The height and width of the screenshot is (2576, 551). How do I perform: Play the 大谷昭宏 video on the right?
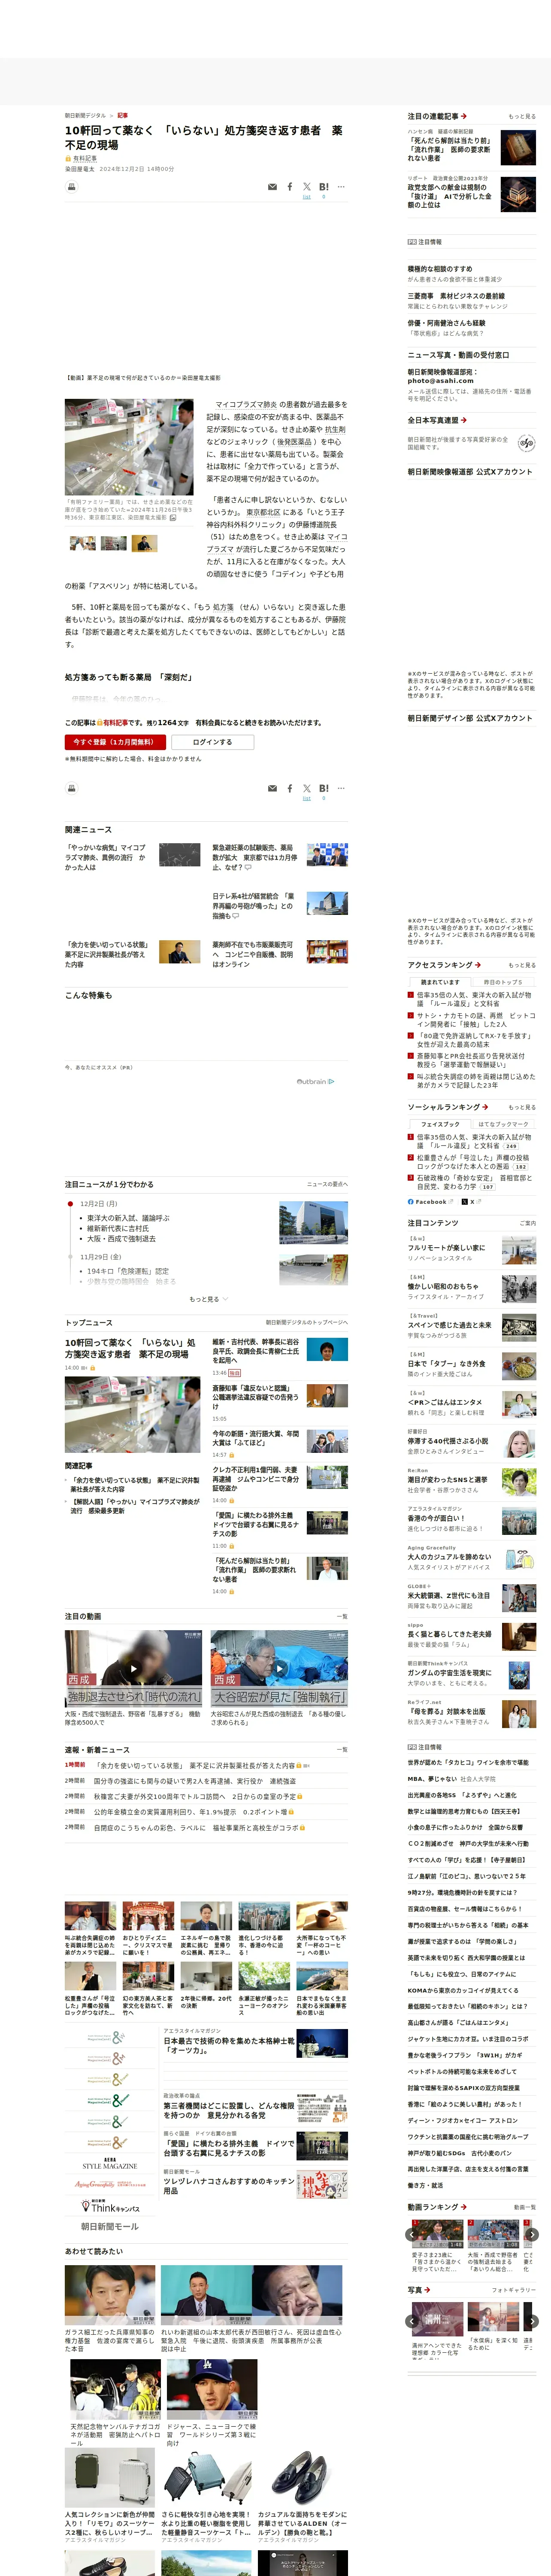279,1669
